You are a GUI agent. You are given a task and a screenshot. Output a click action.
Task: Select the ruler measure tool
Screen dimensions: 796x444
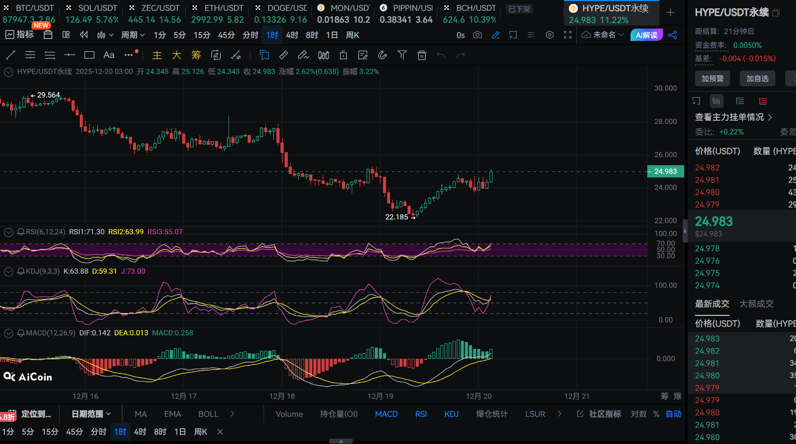click(x=284, y=55)
